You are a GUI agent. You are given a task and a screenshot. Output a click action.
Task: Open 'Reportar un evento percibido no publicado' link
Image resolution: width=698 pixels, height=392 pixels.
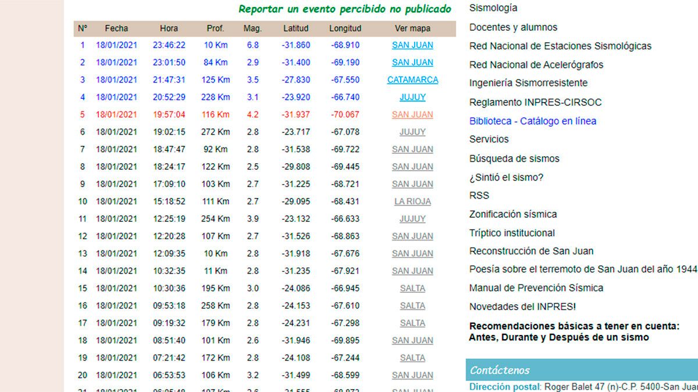pyautogui.click(x=344, y=9)
